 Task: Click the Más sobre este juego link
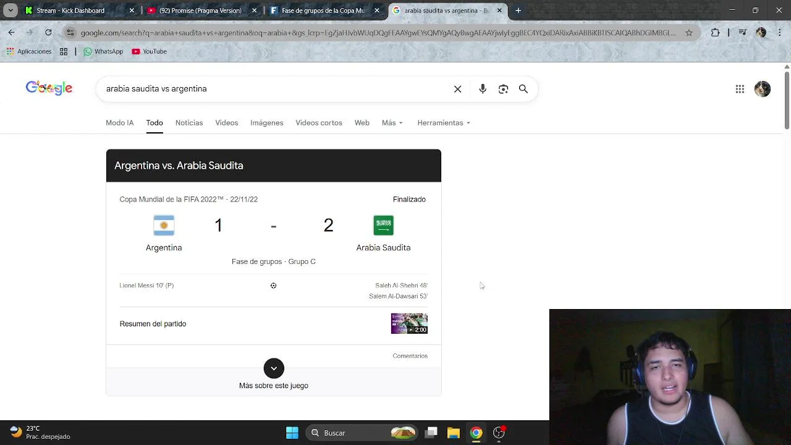pos(274,386)
